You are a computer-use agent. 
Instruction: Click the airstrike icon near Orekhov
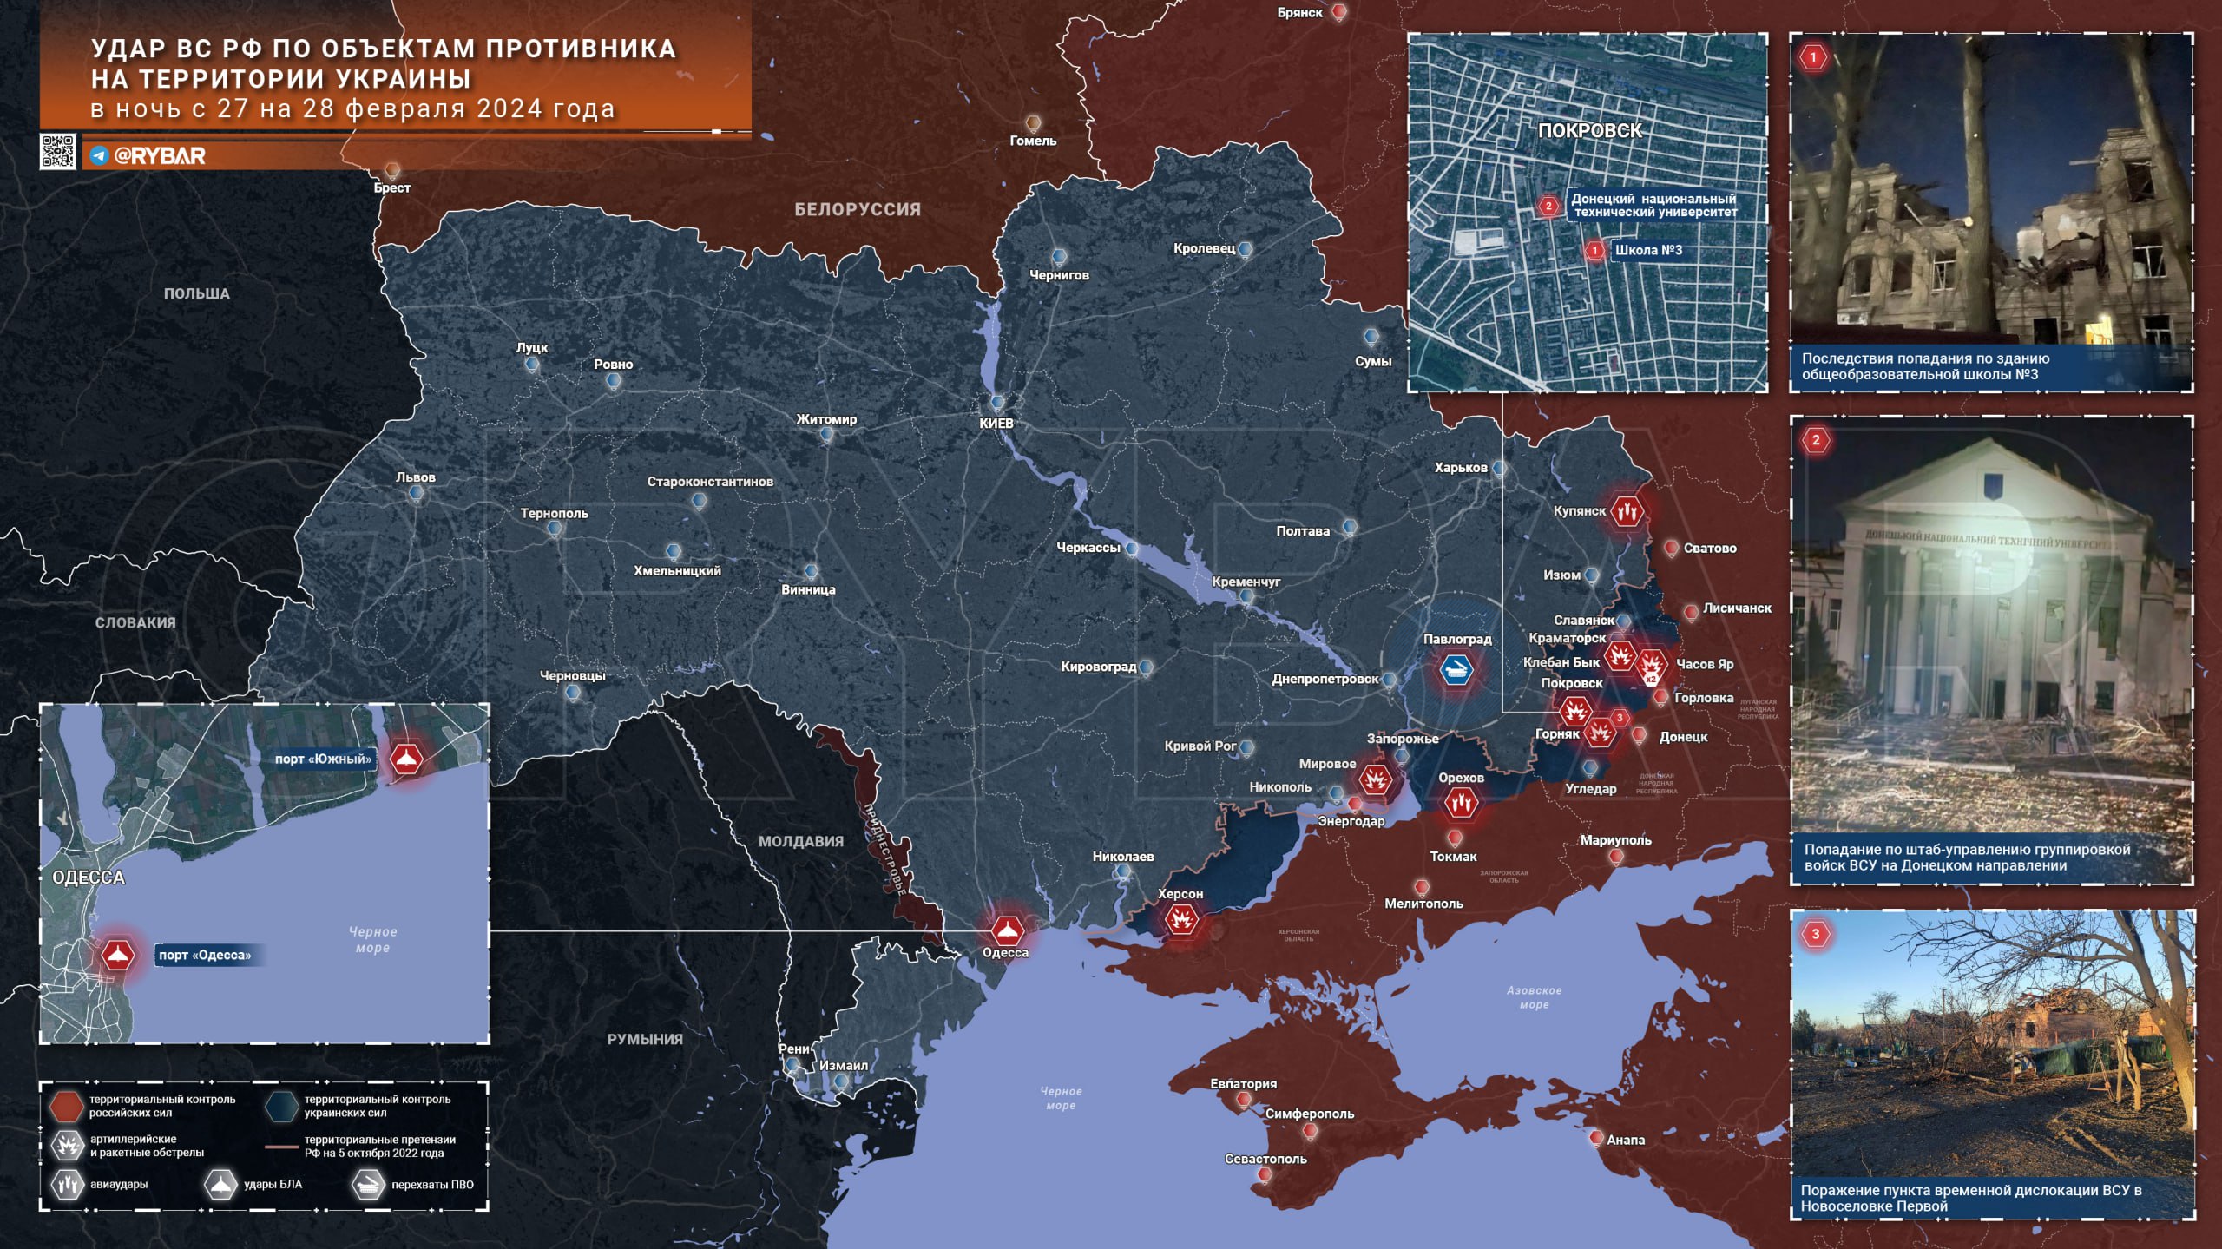1461,803
